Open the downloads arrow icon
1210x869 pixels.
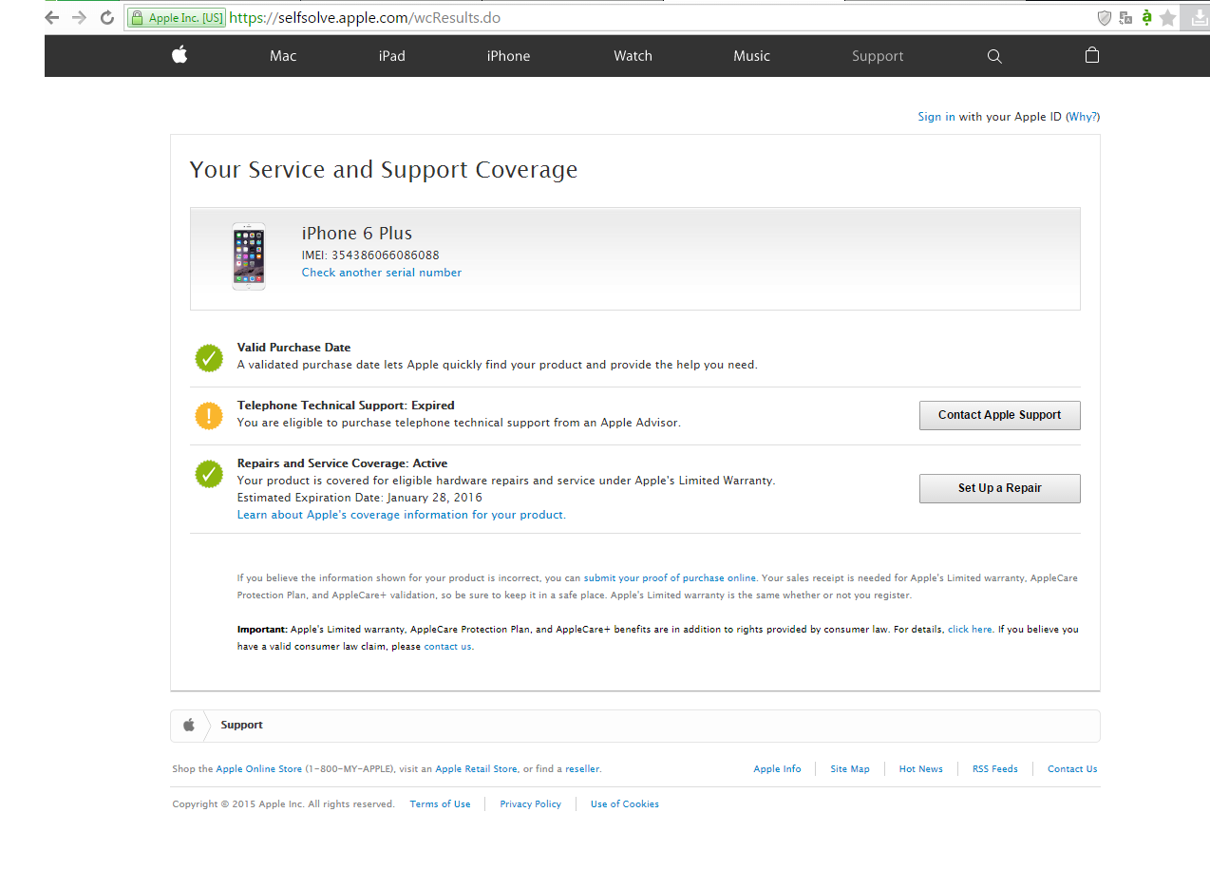(1197, 18)
